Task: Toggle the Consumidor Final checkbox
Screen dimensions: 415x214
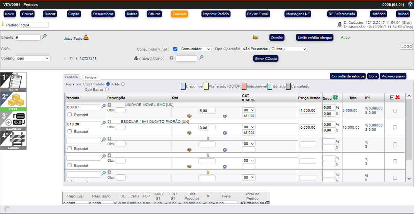Action: pos(175,49)
